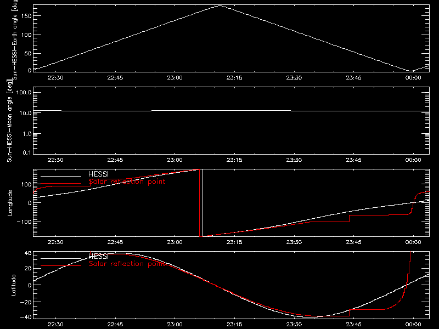Click 22:30 time label under Latitude plot

[55, 325]
